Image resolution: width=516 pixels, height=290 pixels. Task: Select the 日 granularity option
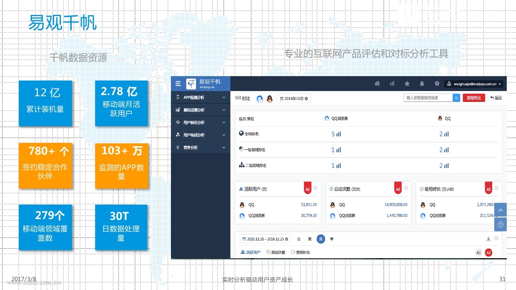[299, 239]
